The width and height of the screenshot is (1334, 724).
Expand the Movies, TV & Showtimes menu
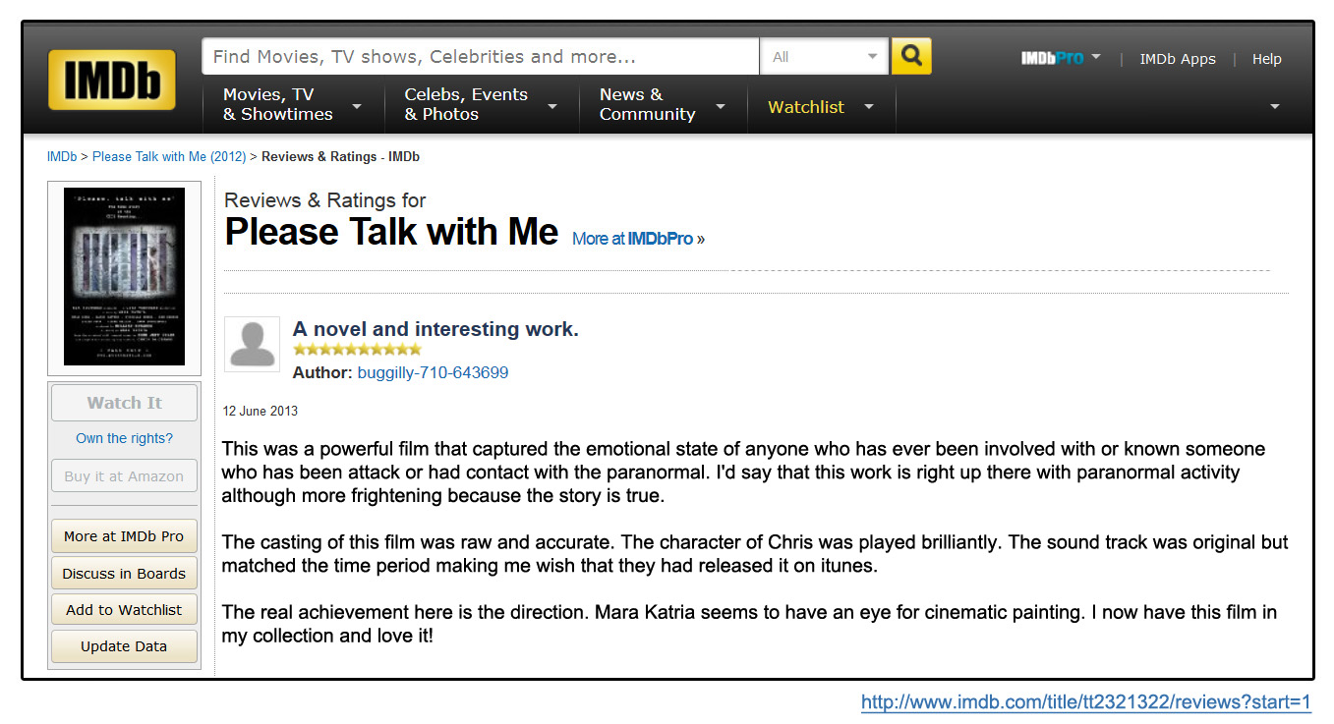tap(291, 105)
